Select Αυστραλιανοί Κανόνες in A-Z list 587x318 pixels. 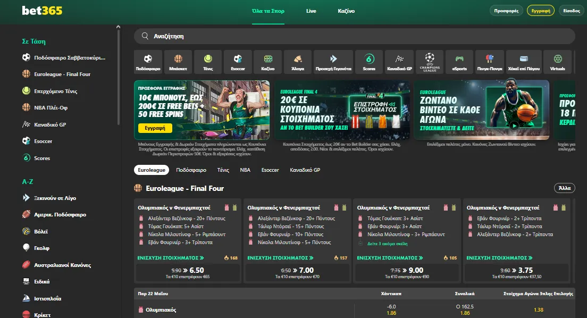56,265
